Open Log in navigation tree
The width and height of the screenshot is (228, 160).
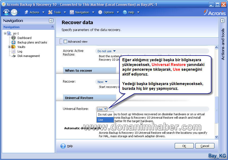tap(20, 51)
